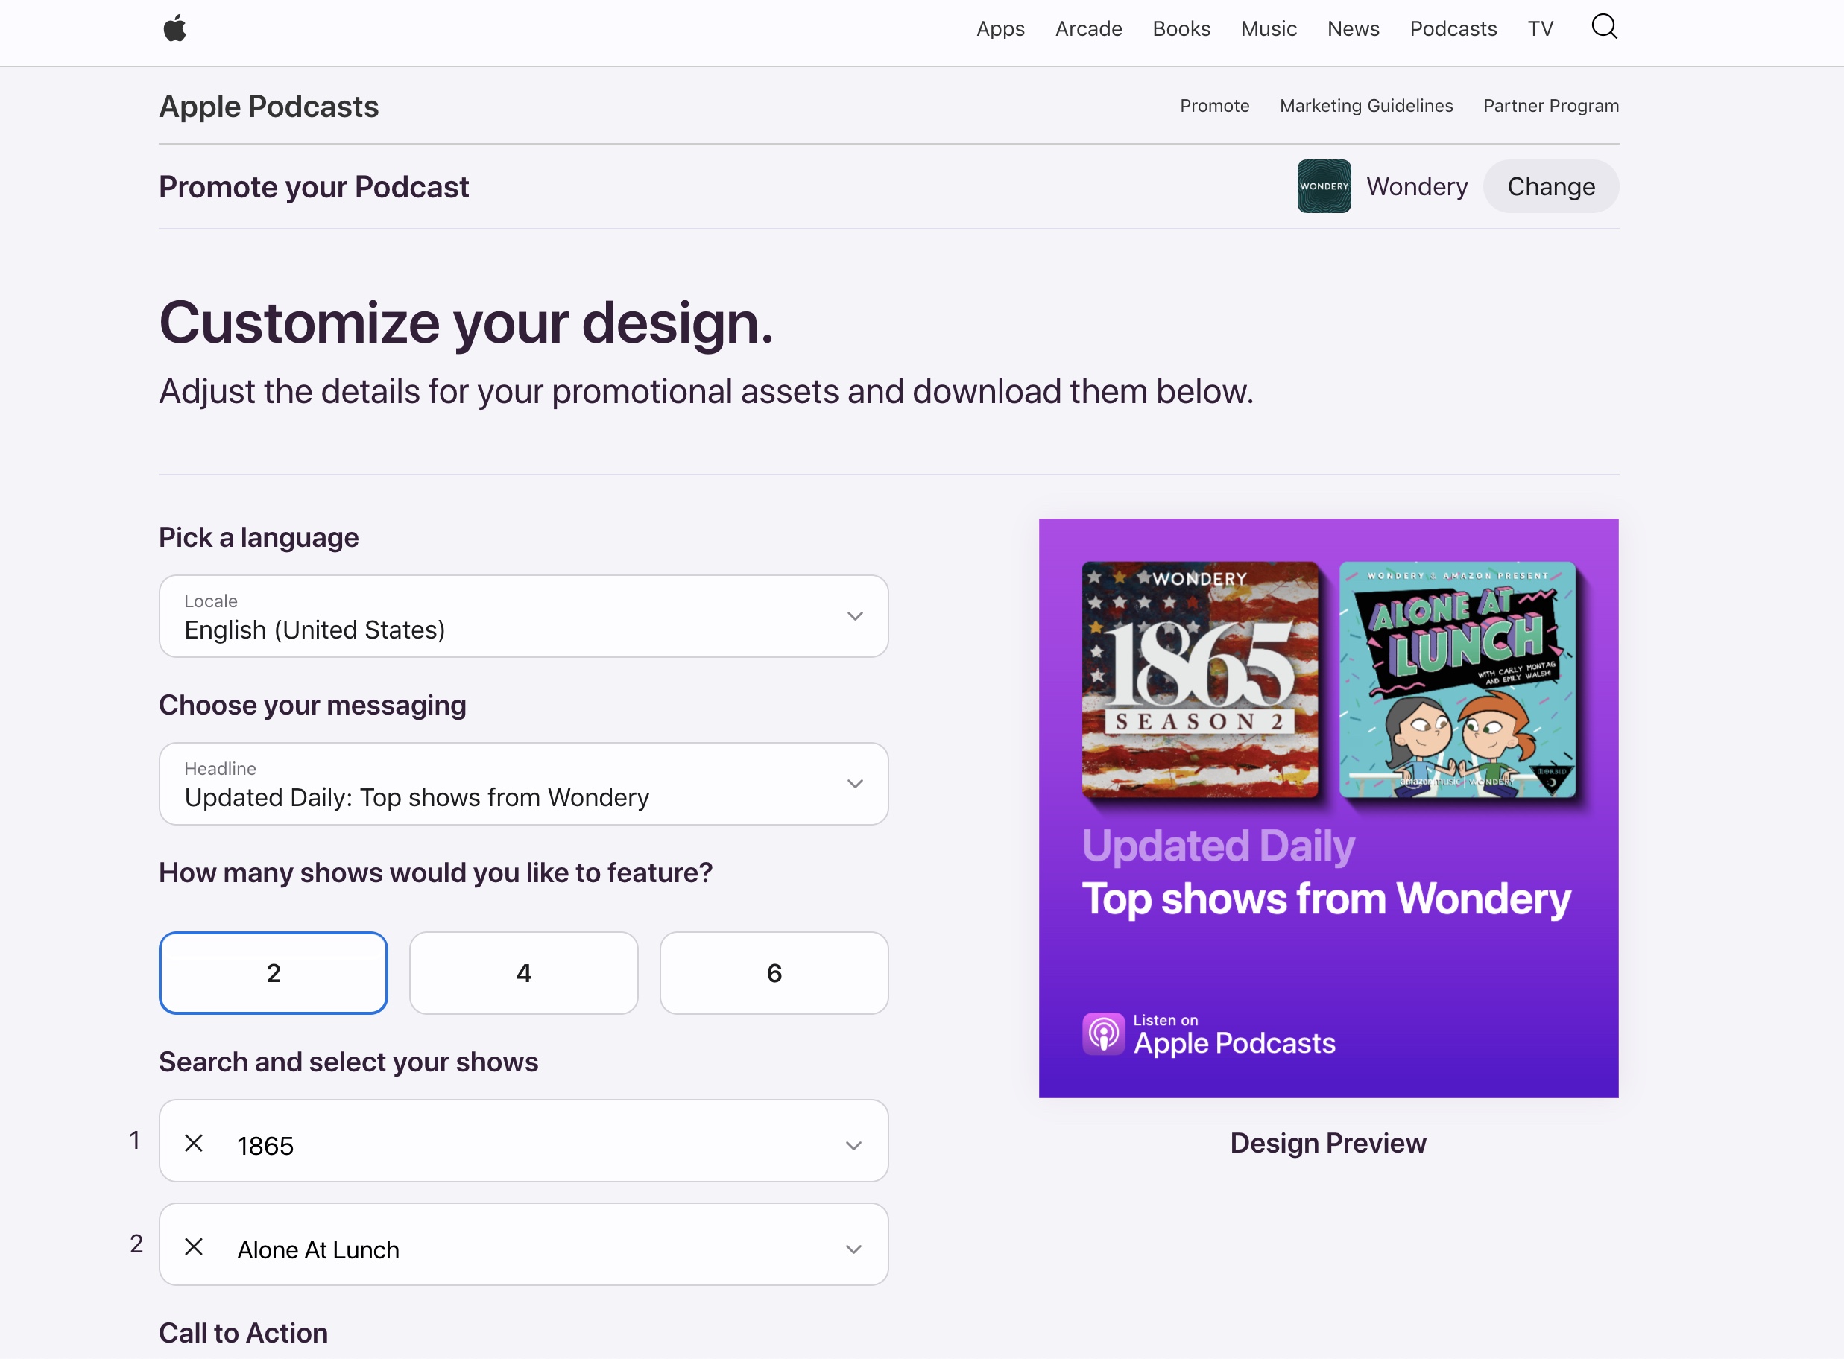The height and width of the screenshot is (1359, 1844).
Task: Go to Books in top navigation
Action: point(1181,29)
